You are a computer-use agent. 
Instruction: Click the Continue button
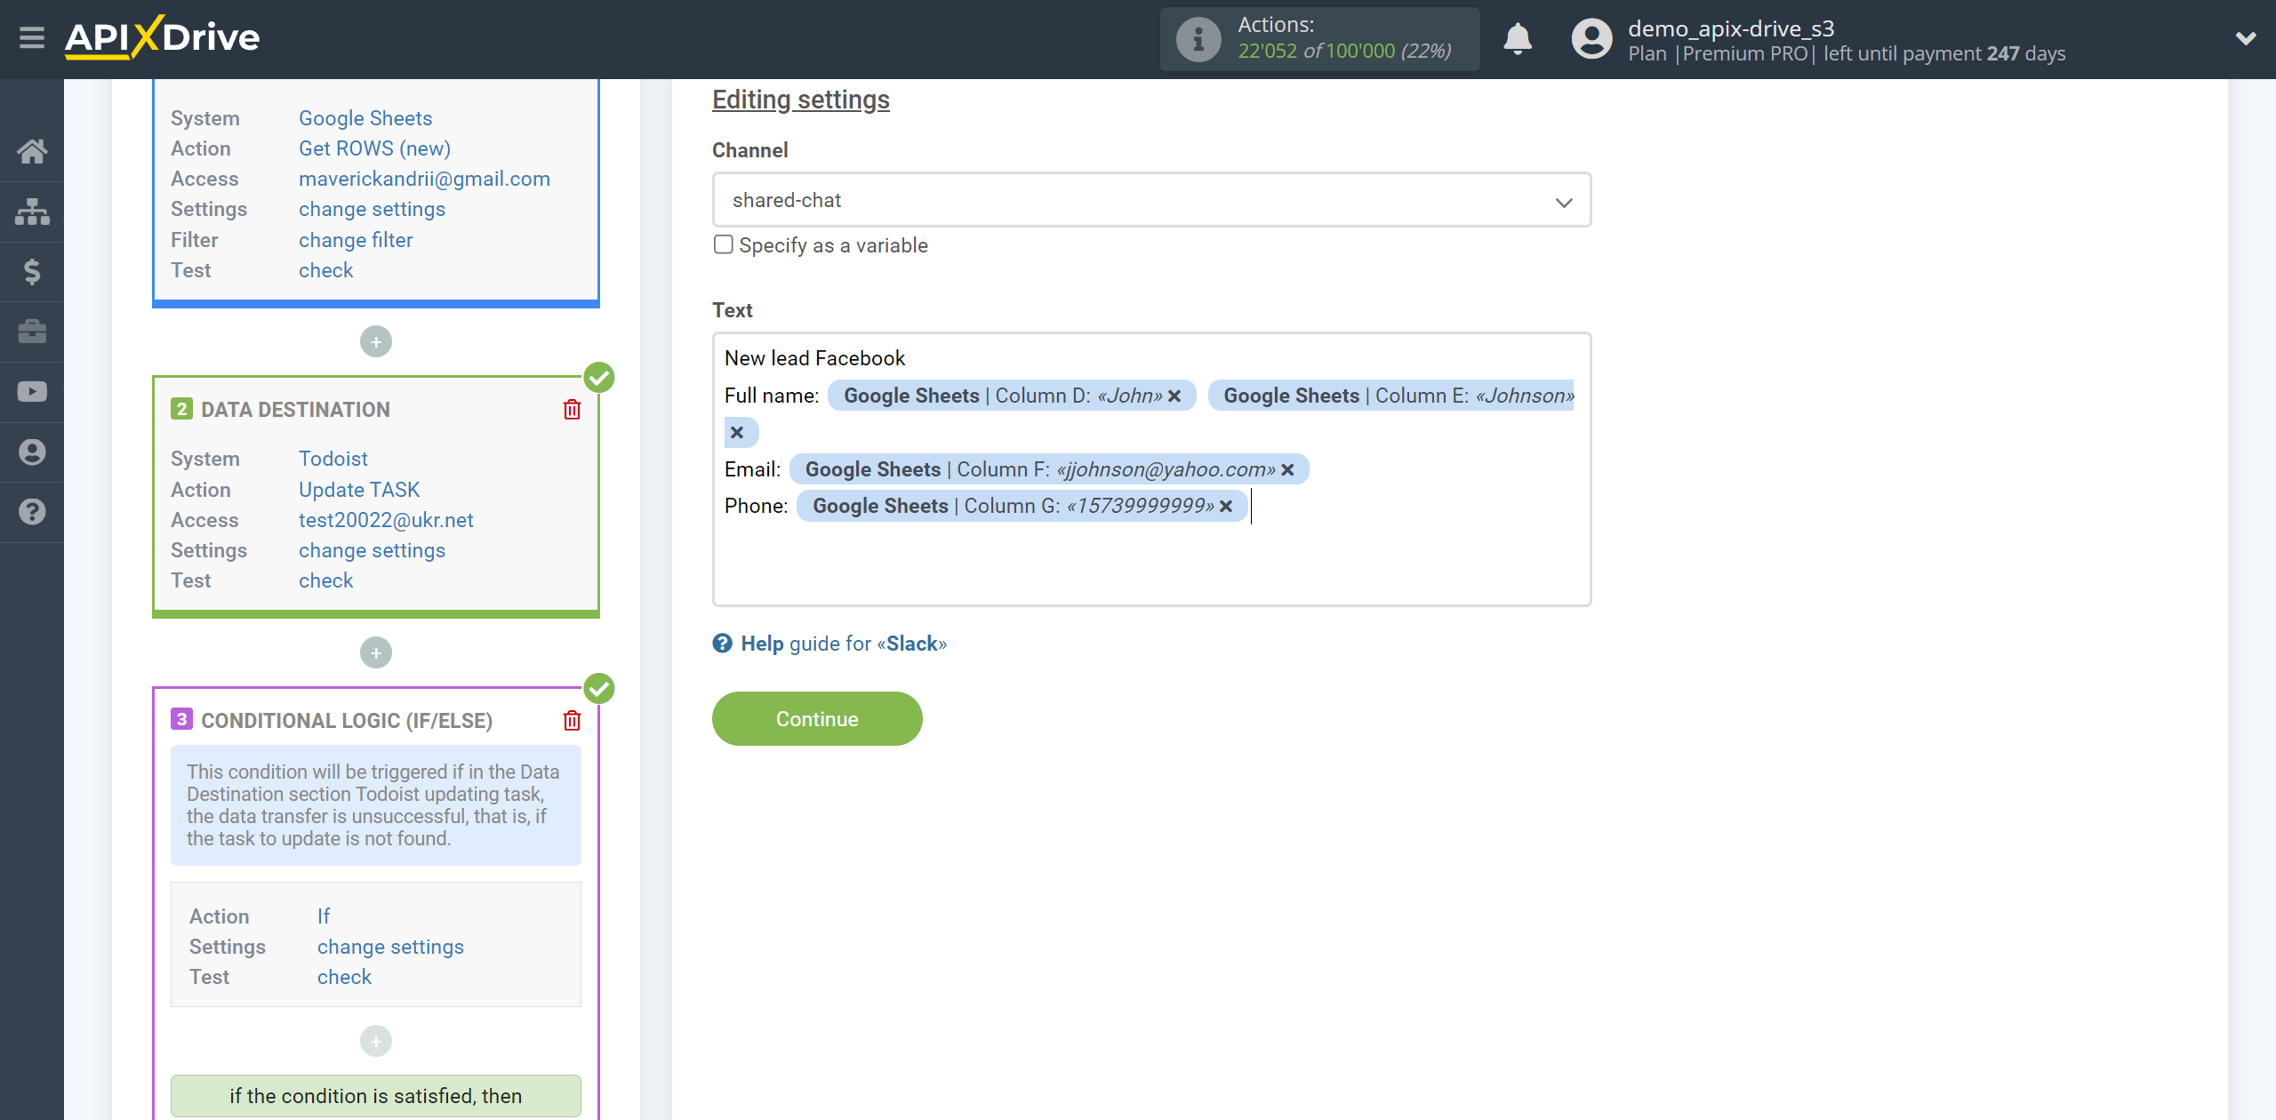[817, 719]
